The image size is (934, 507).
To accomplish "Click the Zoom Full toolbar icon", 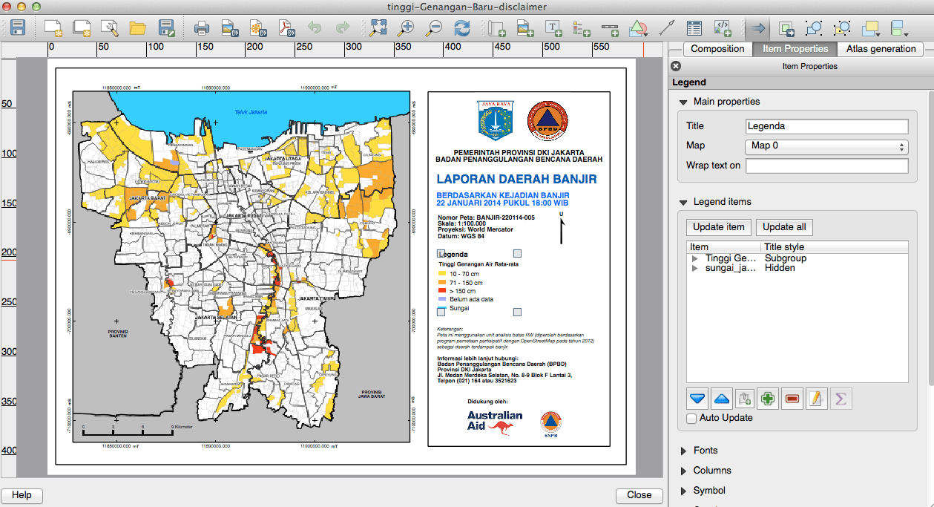I will click(378, 29).
